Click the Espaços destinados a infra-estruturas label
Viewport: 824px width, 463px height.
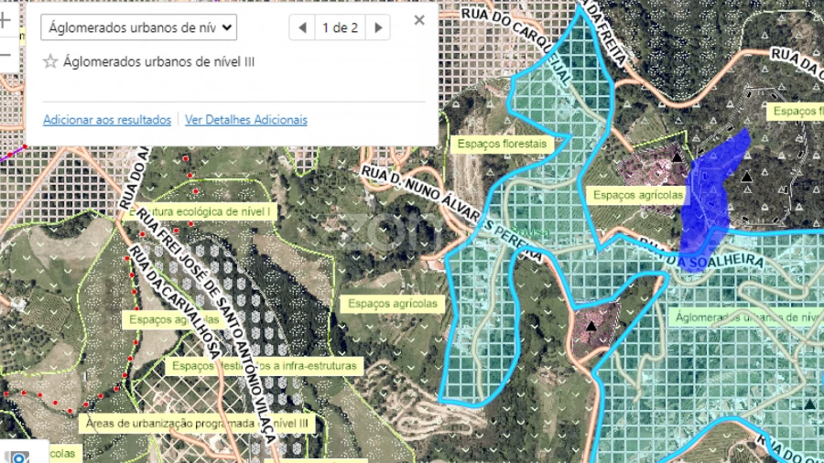click(x=264, y=365)
